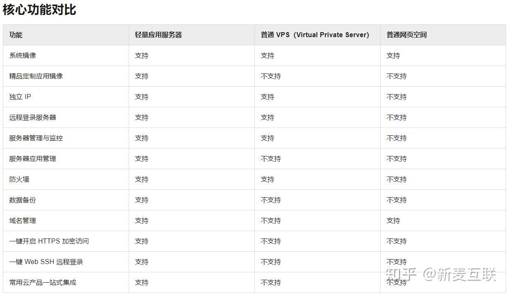Select the 轻量应用服务器 column header
Viewport: 509px width, 295px height.
coord(158,35)
